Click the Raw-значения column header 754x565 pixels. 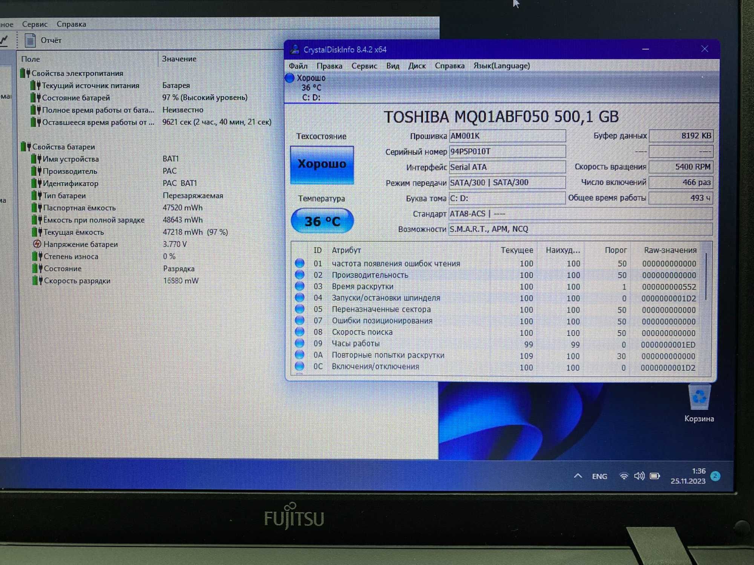pos(670,250)
